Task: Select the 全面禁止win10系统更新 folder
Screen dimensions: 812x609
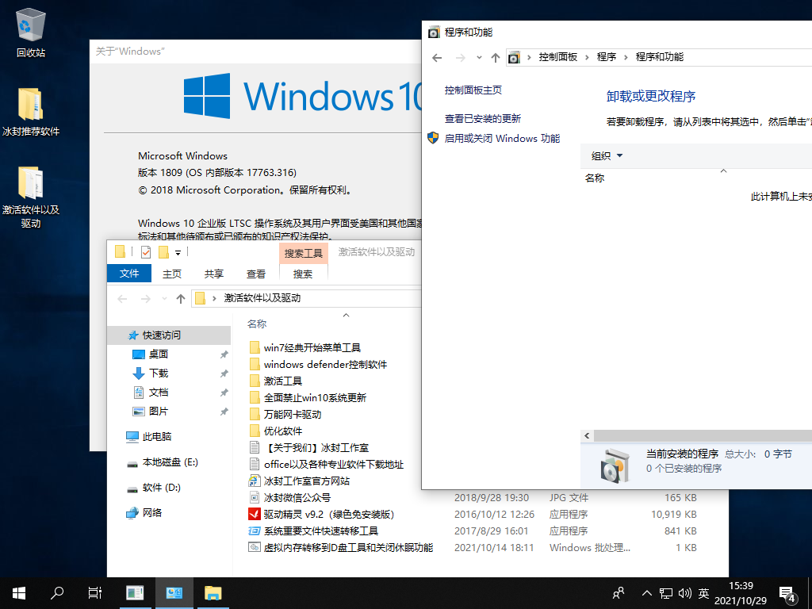Action: coord(315,398)
